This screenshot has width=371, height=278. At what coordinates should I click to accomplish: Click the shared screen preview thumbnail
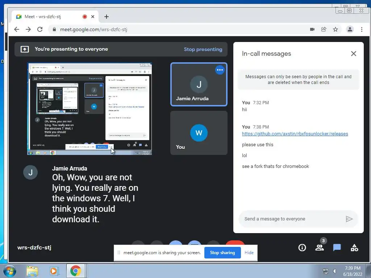click(x=89, y=109)
